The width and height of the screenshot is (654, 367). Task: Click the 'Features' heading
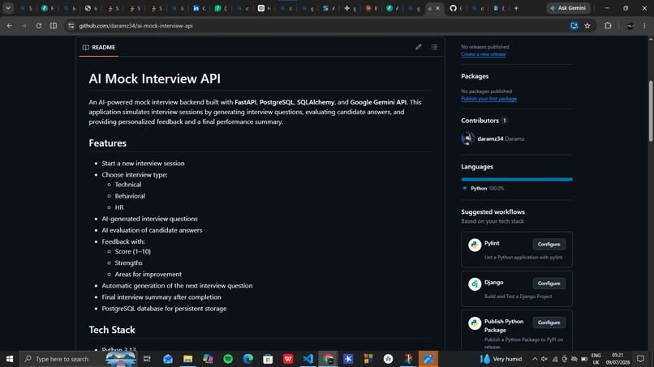(x=108, y=143)
